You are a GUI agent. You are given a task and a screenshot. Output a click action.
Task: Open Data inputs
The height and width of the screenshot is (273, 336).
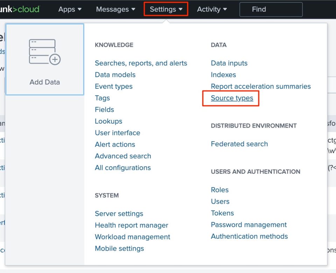[229, 63]
